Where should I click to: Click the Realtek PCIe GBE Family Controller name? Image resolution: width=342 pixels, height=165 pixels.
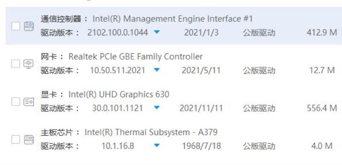[x=136, y=57]
